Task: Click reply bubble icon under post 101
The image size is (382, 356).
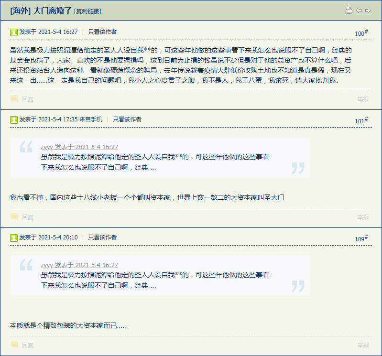Action: click(x=14, y=217)
